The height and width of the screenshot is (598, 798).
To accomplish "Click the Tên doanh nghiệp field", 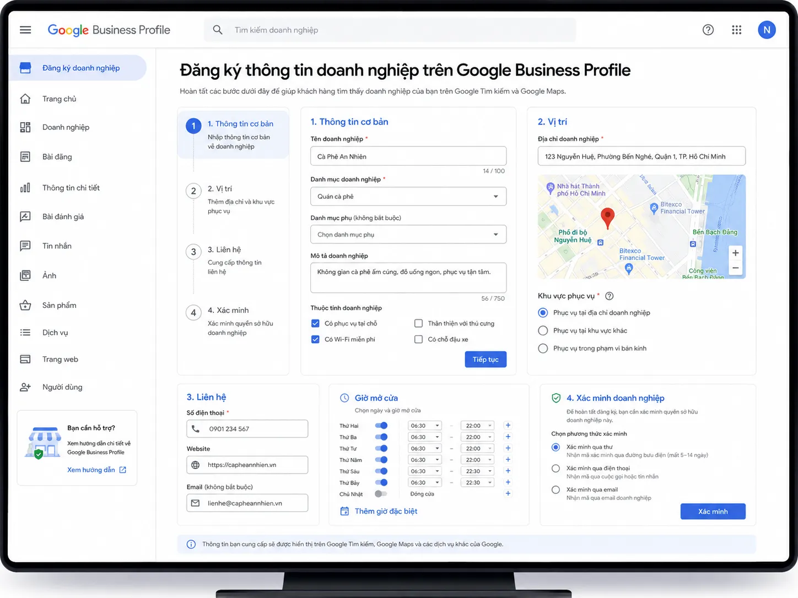I will (408, 156).
